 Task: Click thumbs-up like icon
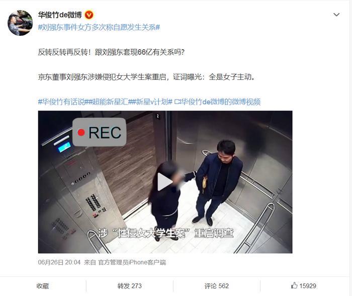click(294, 285)
